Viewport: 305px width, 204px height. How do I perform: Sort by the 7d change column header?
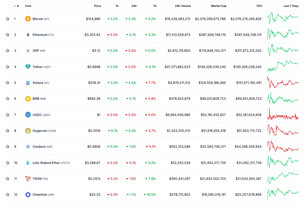[154, 6]
